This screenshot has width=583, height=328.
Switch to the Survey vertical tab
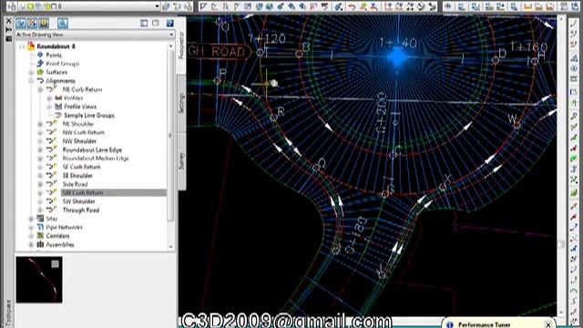[181, 160]
